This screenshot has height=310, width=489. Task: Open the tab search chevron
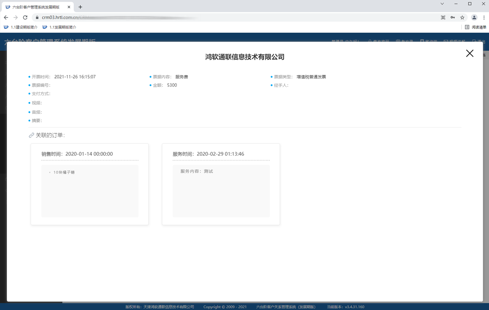(442, 4)
